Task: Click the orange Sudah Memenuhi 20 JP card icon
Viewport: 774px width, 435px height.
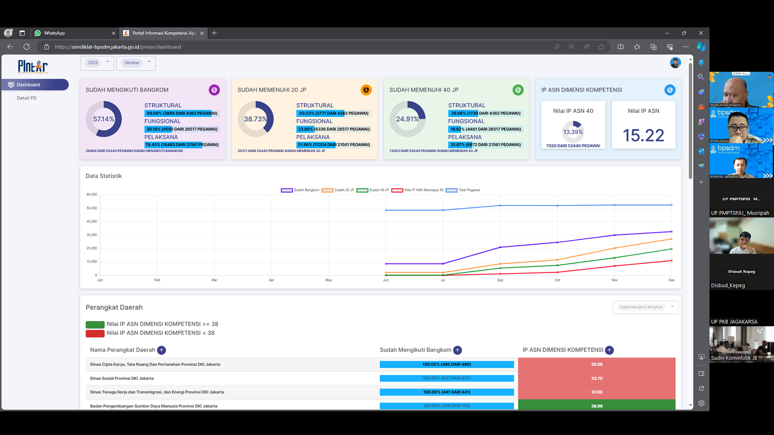Action: (366, 90)
